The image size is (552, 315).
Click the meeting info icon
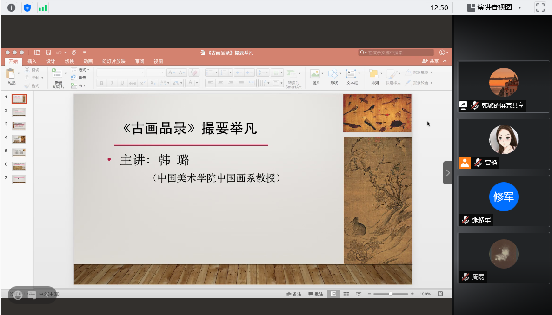(x=11, y=7)
